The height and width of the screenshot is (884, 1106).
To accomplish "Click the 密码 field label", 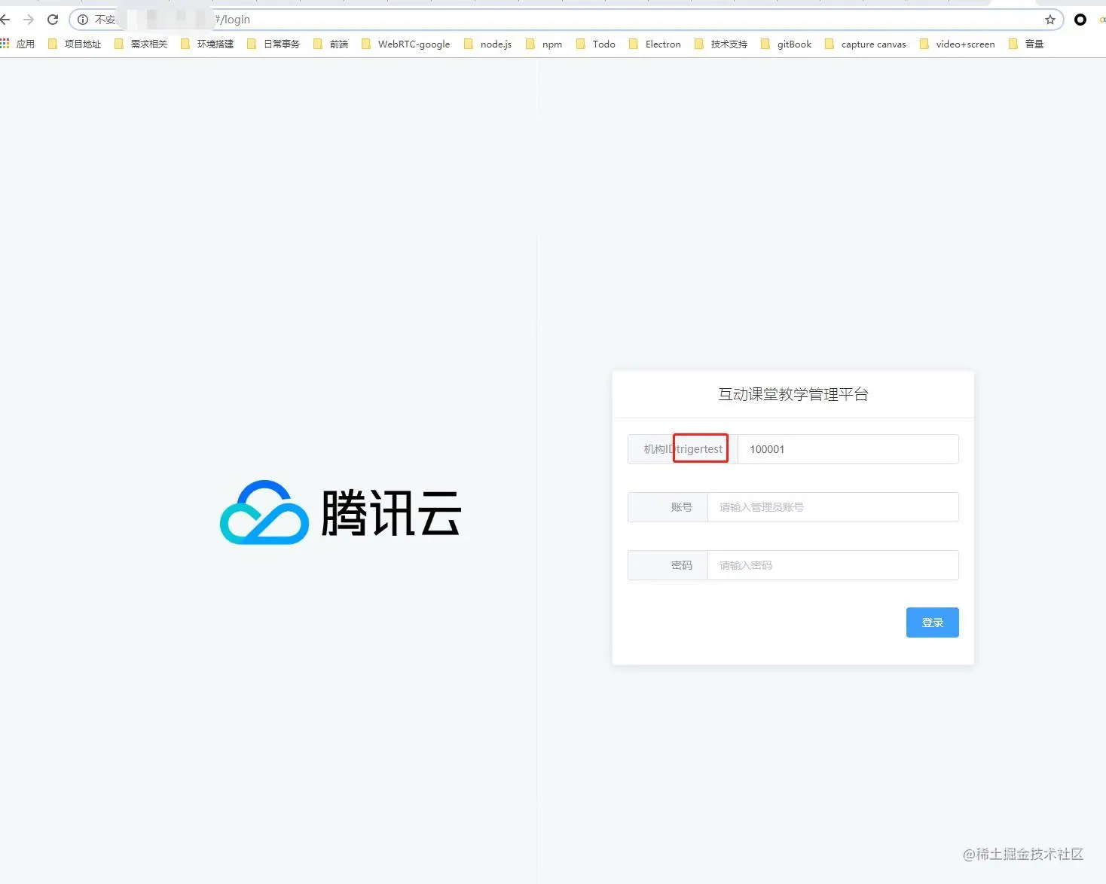I will point(682,565).
